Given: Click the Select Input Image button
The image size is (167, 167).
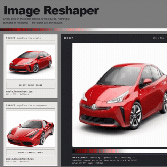Looking at the screenshot, I should 31,85.
